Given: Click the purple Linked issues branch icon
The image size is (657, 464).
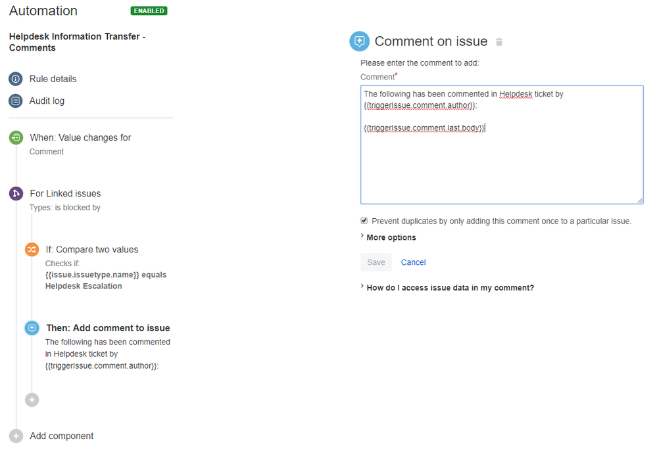Looking at the screenshot, I should click(16, 193).
